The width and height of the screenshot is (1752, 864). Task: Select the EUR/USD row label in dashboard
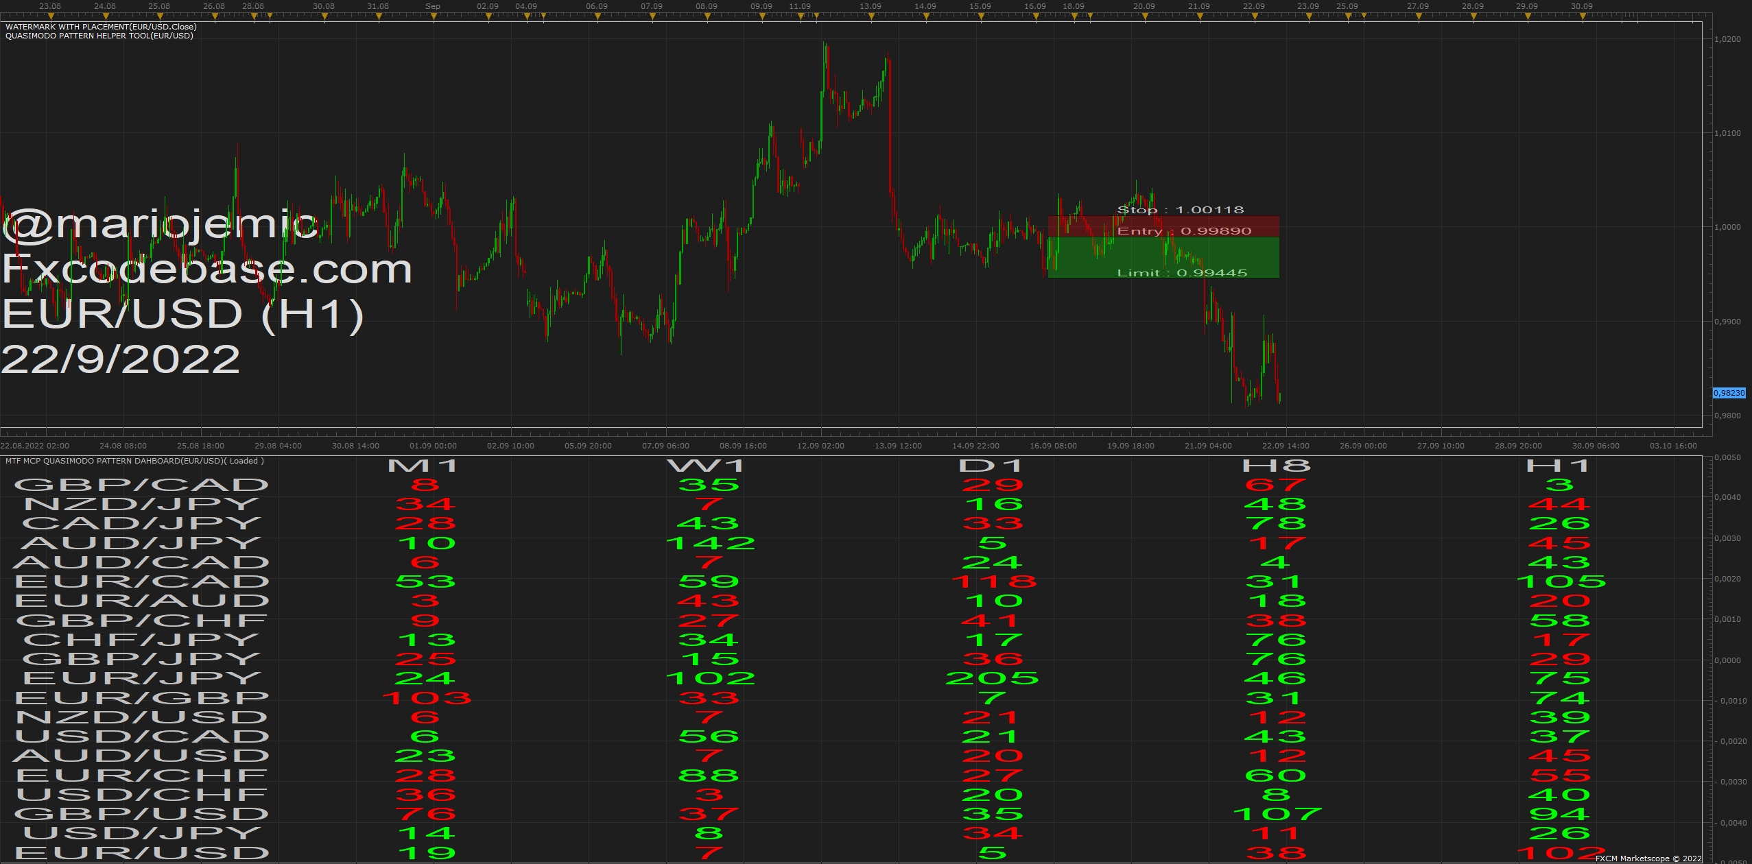tap(141, 853)
